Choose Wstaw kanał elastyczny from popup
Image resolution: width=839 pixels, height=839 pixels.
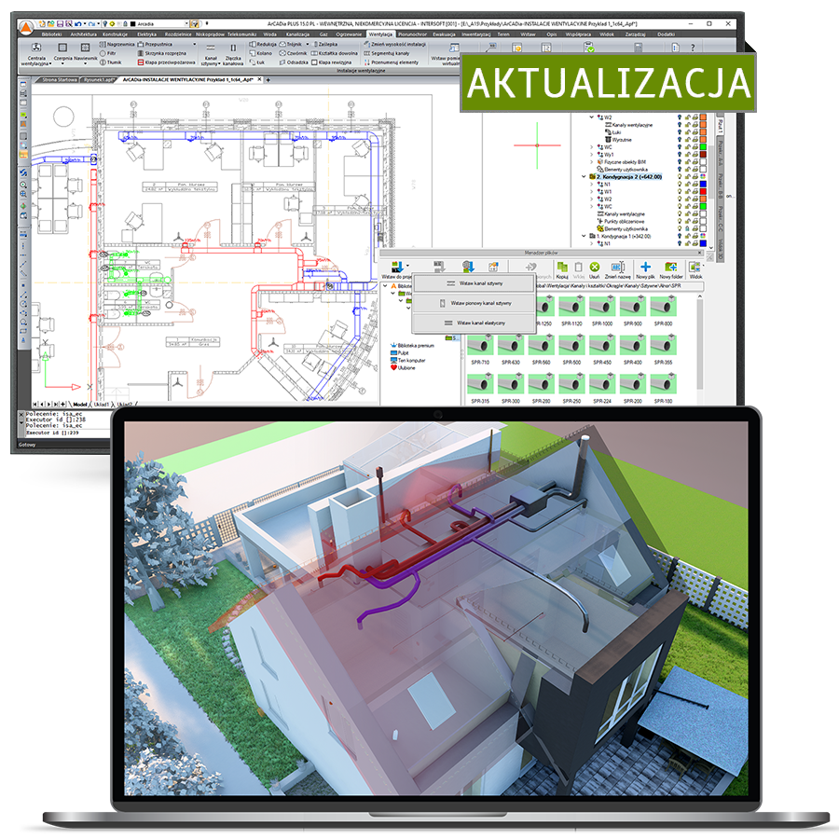475,323
